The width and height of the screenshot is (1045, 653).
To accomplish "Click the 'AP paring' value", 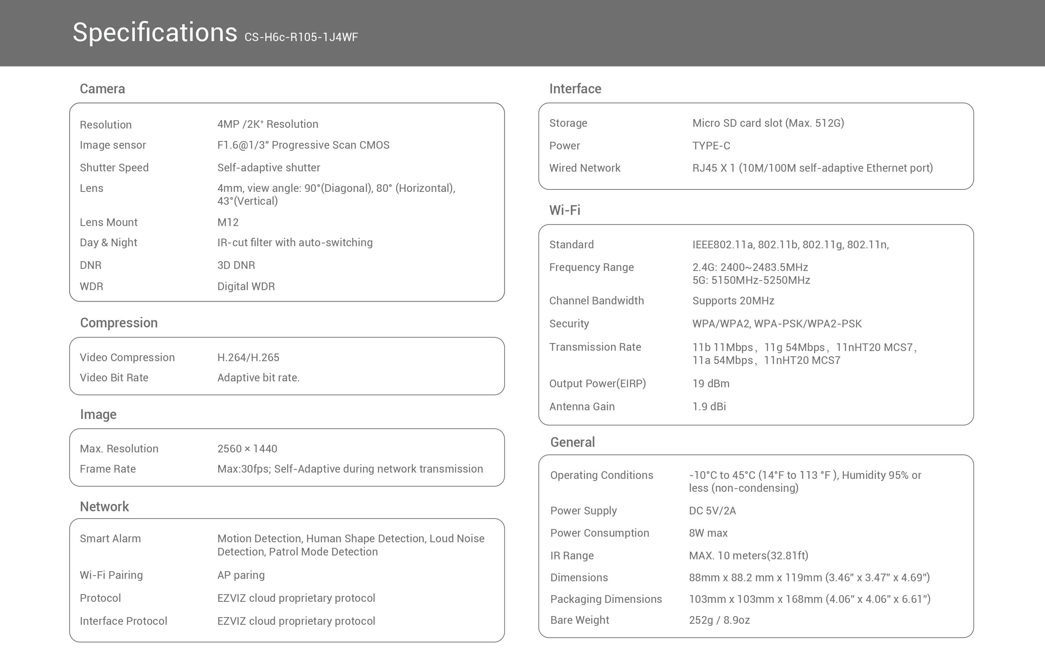I will (x=241, y=575).
